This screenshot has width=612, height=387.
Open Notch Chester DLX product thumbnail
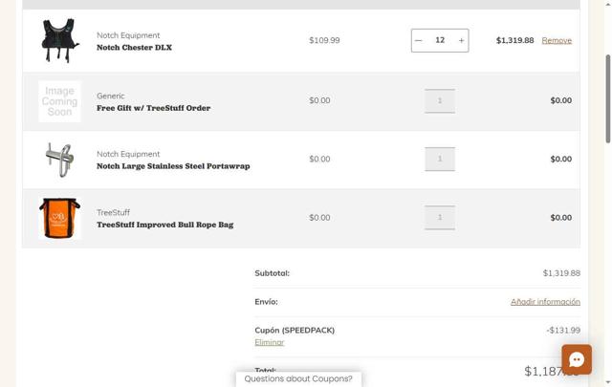click(x=59, y=40)
